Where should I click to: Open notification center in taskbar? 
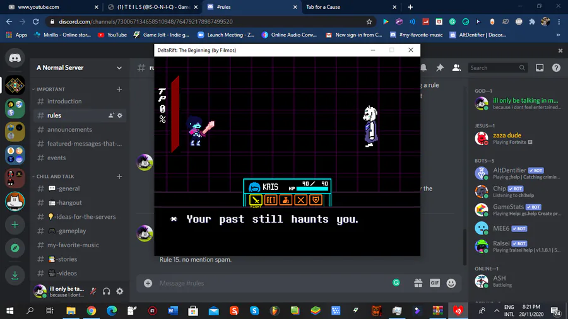click(x=555, y=311)
